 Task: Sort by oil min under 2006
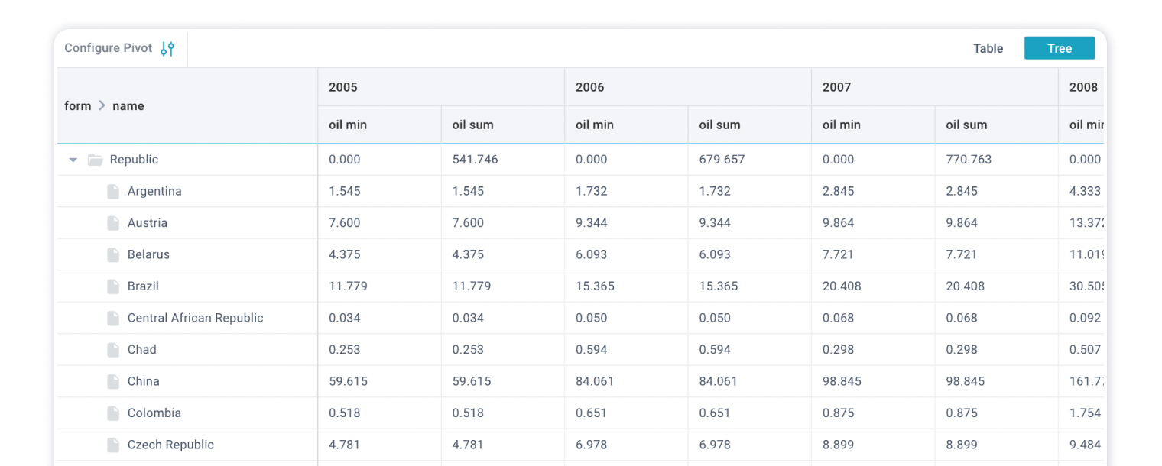[626, 125]
